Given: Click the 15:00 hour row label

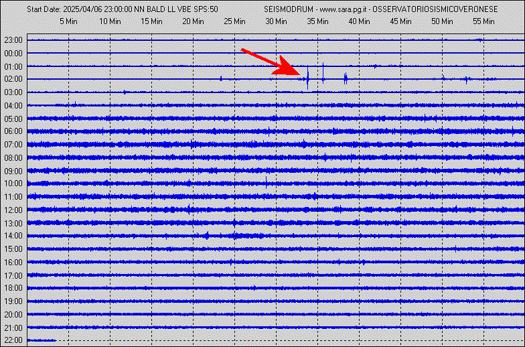Looking at the screenshot, I should 13,249.
